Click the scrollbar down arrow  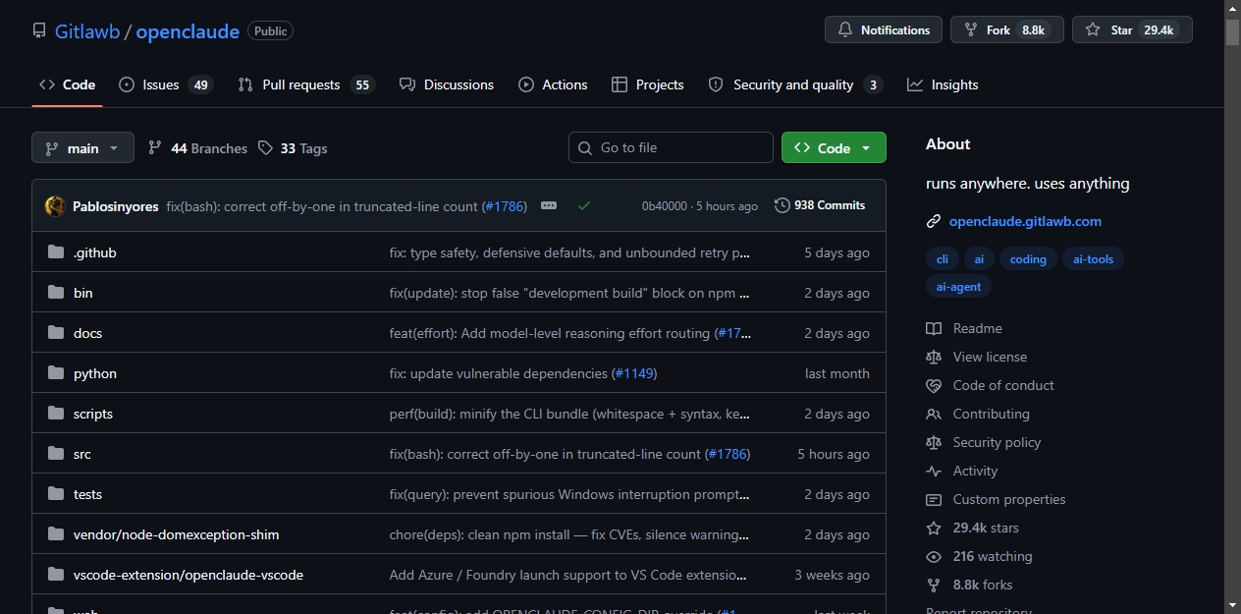(x=1232, y=605)
